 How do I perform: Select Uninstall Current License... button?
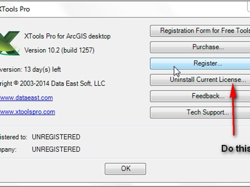pyautogui.click(x=201, y=80)
